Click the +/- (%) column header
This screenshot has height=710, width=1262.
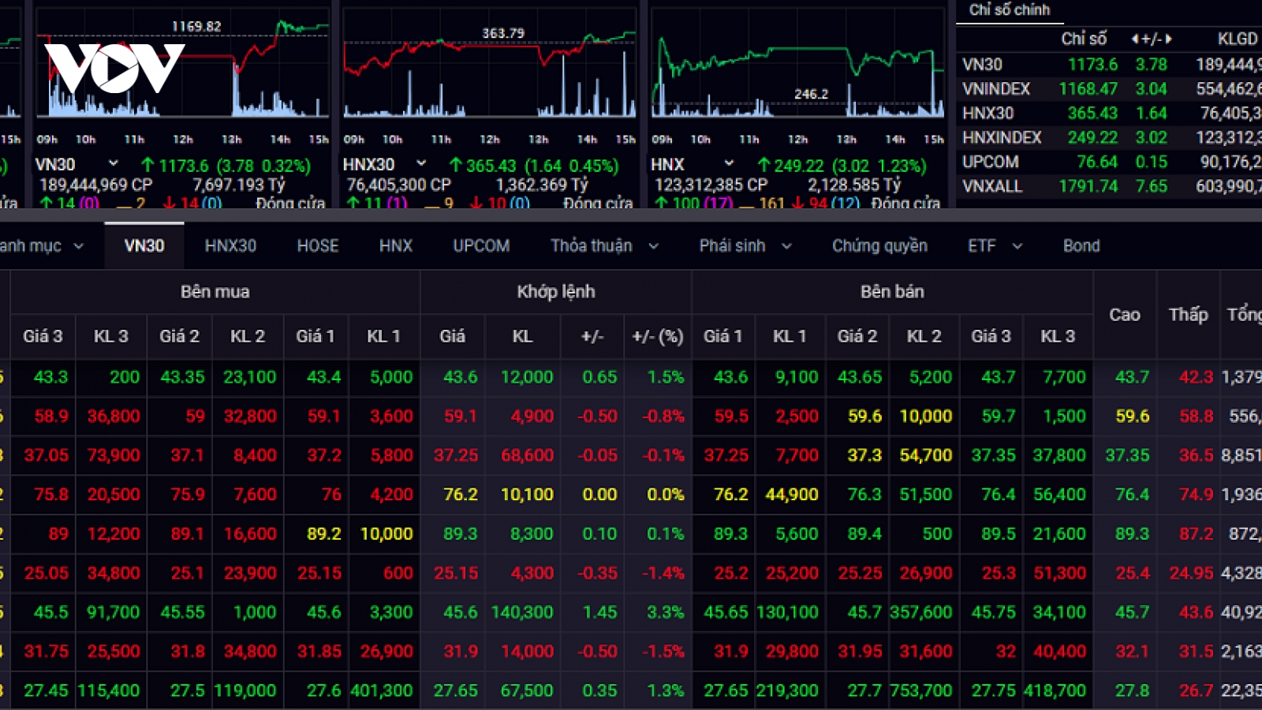click(x=658, y=336)
